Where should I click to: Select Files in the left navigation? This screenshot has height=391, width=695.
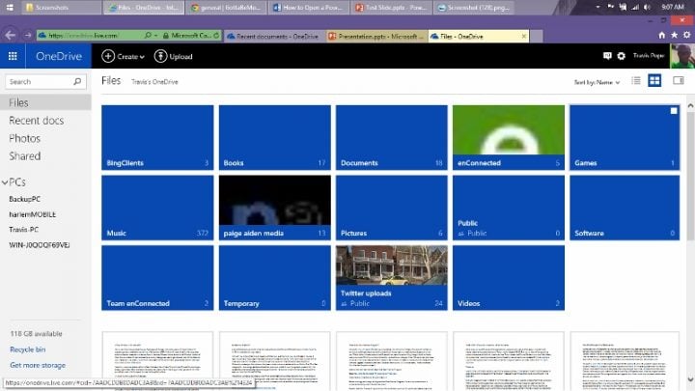(x=45, y=102)
